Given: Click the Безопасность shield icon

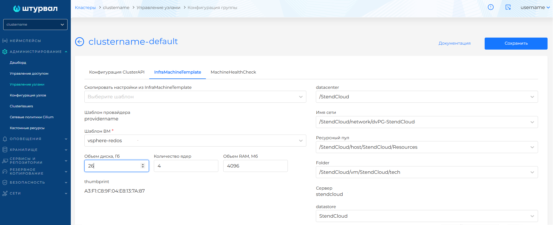Looking at the screenshot, I should click(5, 183).
